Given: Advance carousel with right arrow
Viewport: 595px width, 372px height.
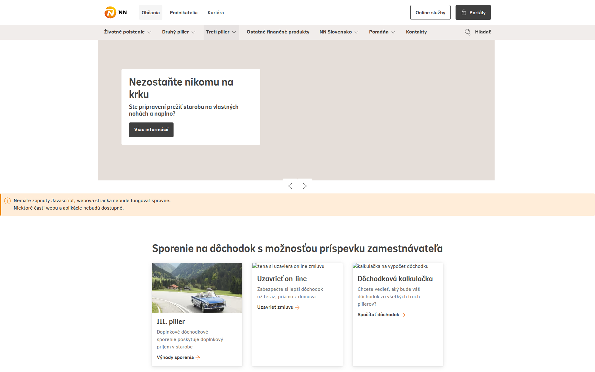Looking at the screenshot, I should [305, 186].
